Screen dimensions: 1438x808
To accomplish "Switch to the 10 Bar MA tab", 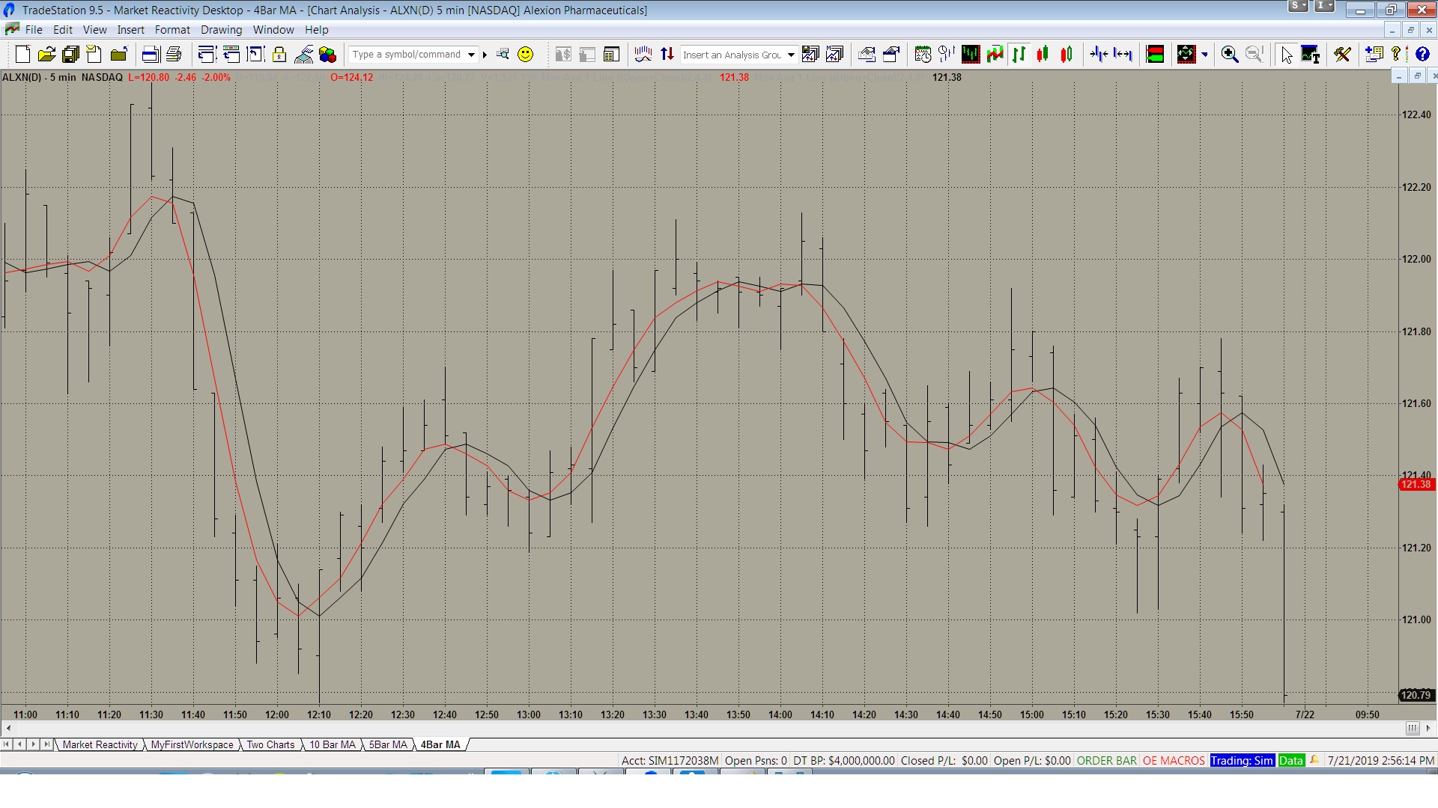I will tap(333, 744).
